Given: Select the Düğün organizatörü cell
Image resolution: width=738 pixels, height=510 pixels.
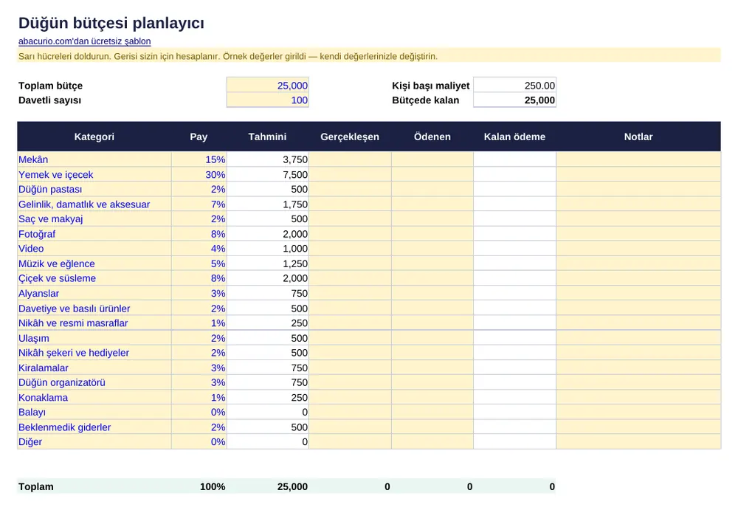Looking at the screenshot, I should pyautogui.click(x=94, y=382).
